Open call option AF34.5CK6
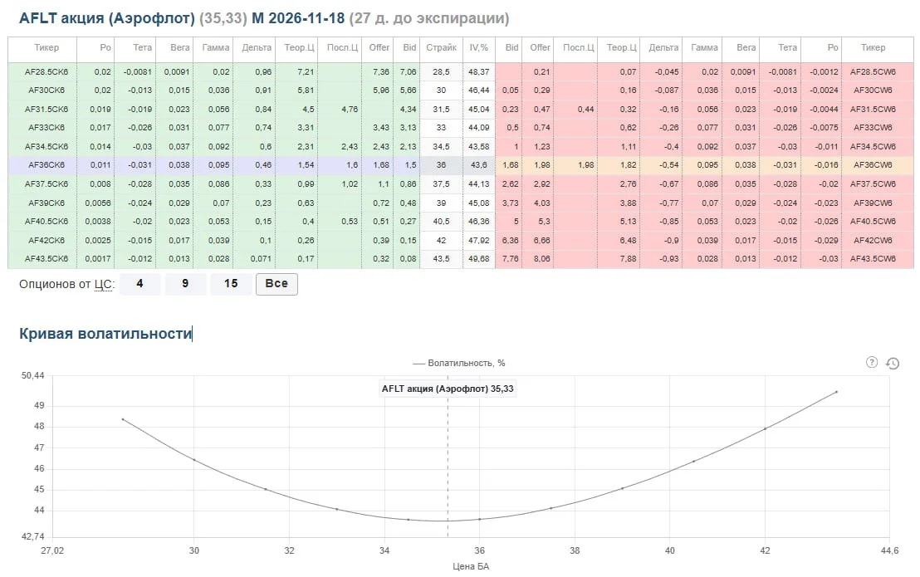 tap(46, 147)
